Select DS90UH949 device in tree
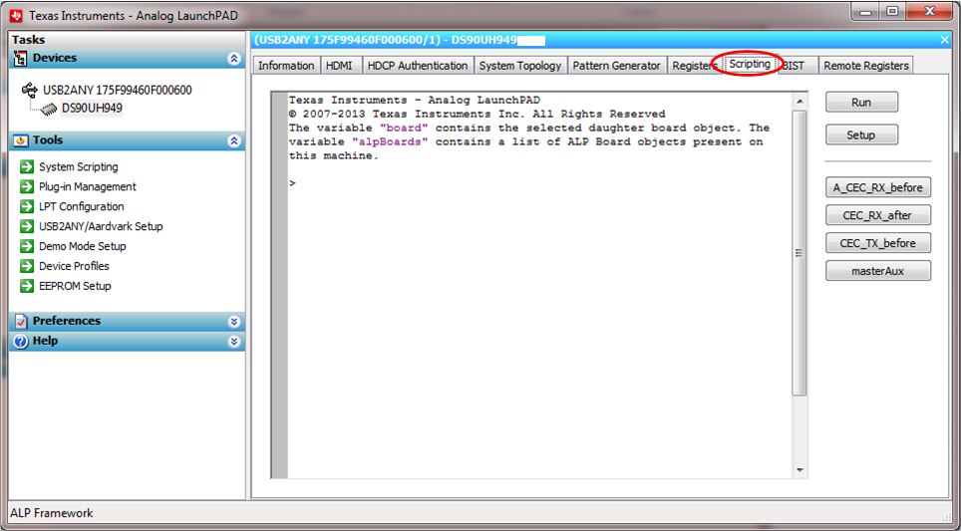Image resolution: width=961 pixels, height=531 pixels. click(x=92, y=109)
